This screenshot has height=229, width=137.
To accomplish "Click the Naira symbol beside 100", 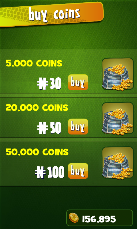I will (x=40, y=173).
